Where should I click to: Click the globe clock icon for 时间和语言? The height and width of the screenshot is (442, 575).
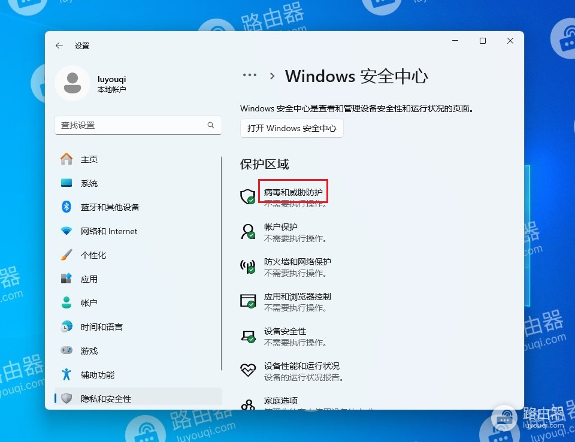pyautogui.click(x=66, y=326)
